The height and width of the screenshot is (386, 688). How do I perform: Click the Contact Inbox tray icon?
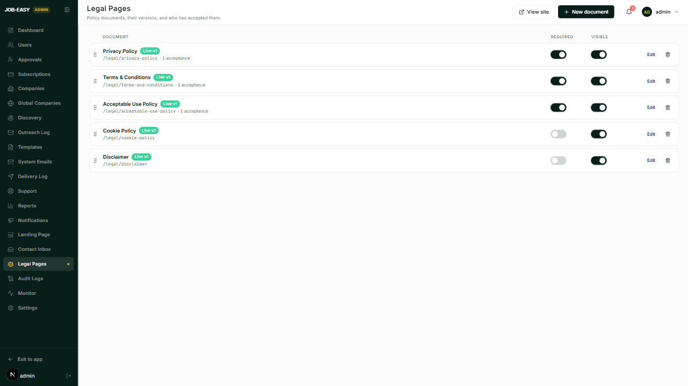[10, 249]
